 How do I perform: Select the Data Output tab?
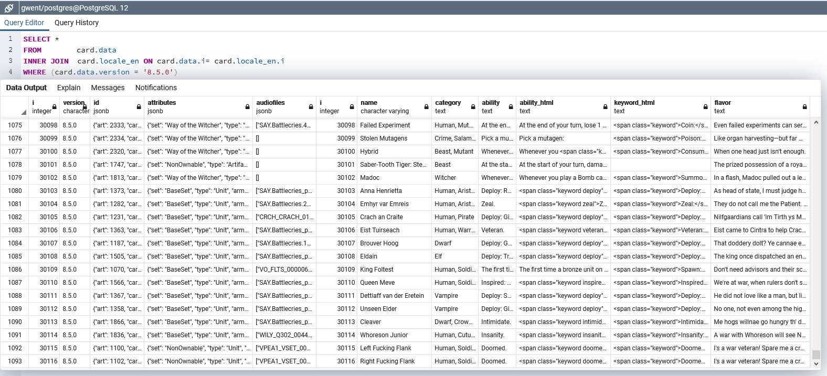click(26, 88)
